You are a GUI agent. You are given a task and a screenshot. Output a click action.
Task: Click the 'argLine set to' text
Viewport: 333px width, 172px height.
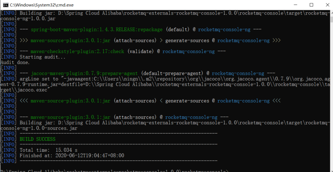(x=39, y=79)
